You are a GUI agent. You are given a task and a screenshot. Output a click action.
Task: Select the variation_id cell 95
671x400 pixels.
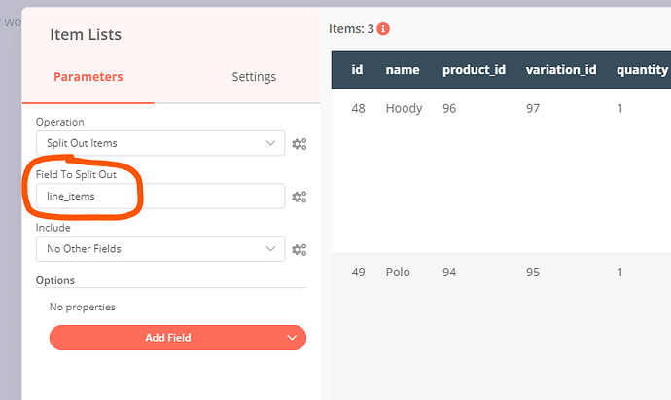coord(533,272)
